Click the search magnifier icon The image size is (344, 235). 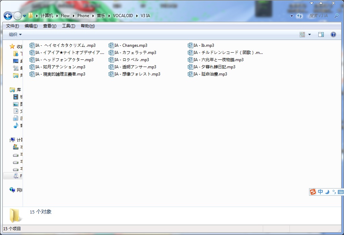point(336,16)
